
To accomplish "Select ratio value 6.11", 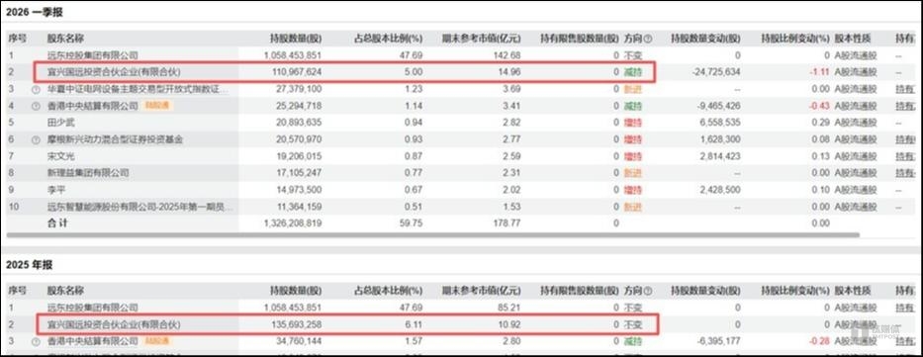I will 414,324.
